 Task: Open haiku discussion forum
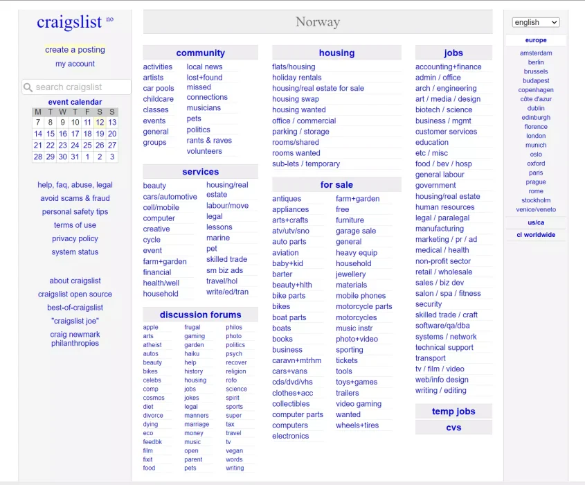192,354
